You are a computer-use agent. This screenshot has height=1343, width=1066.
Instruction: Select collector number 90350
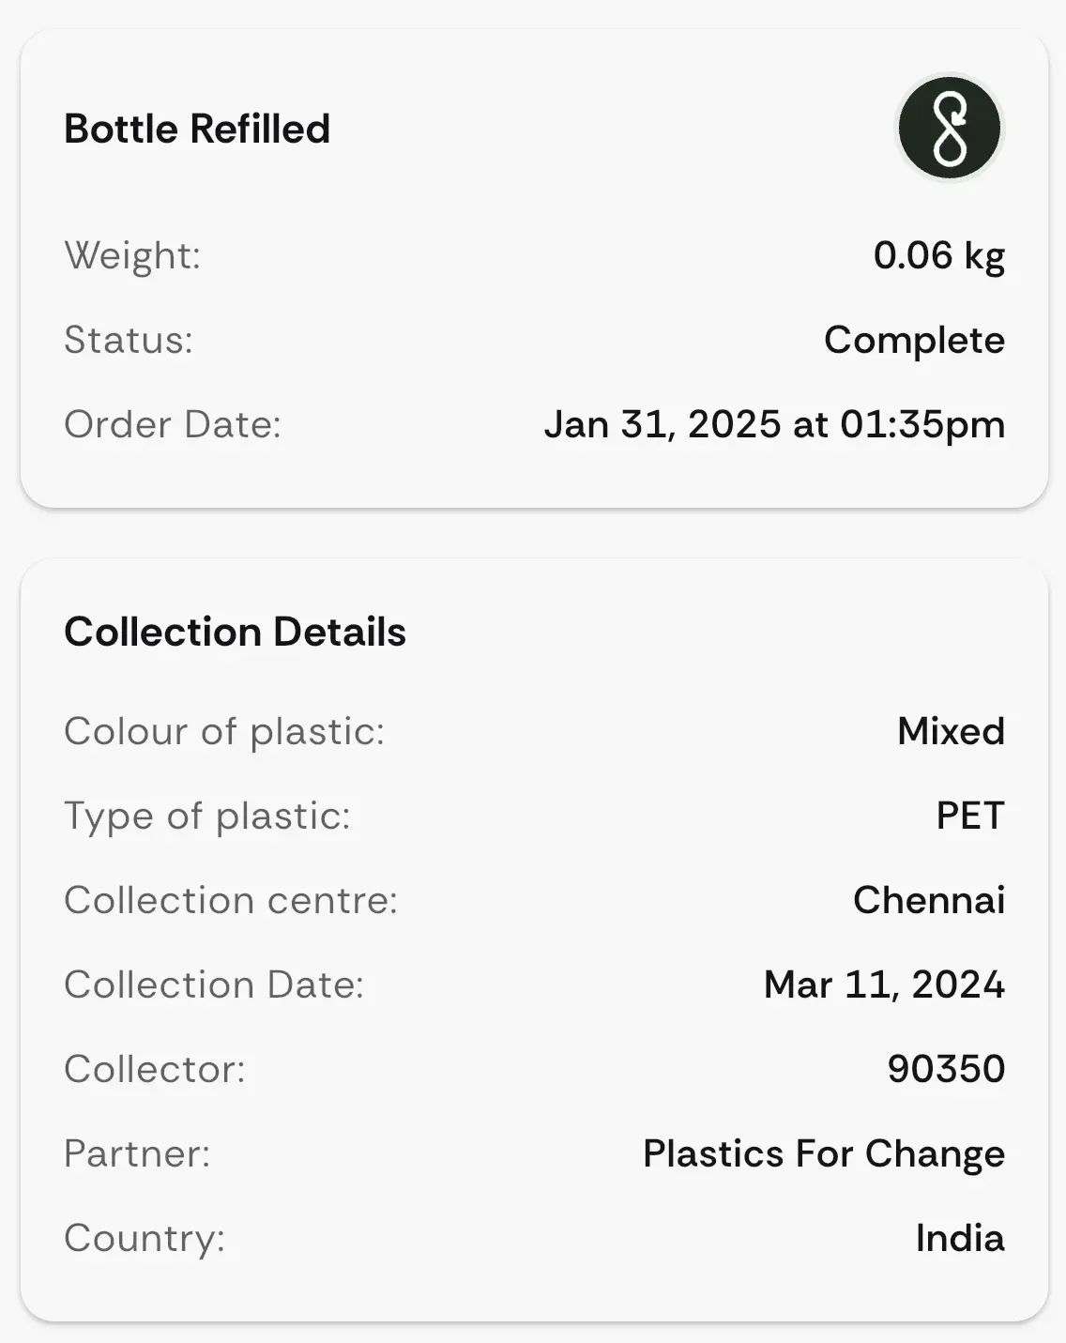pyautogui.click(x=946, y=1069)
